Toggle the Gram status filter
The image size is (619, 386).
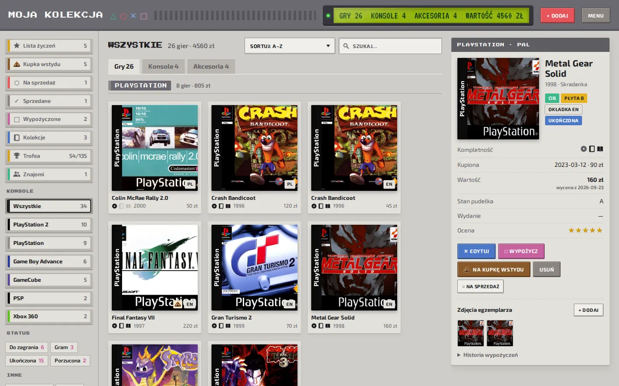coord(64,347)
